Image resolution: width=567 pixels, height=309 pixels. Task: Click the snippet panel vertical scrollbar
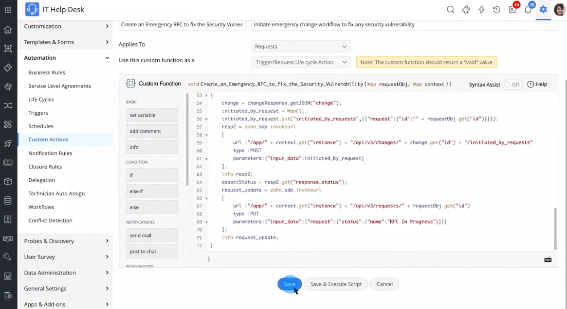click(x=187, y=139)
